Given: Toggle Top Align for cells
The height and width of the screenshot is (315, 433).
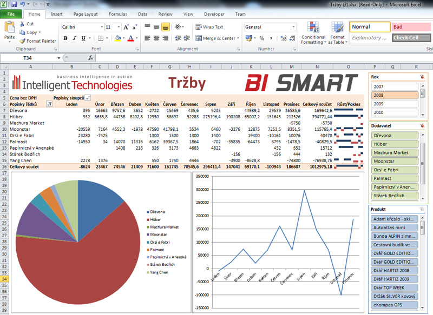Looking at the screenshot, I should click(147, 26).
